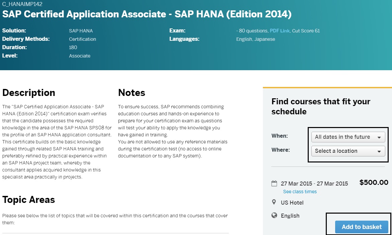Click the 'English' course language text
The width and height of the screenshot is (392, 235).
tap(290, 216)
